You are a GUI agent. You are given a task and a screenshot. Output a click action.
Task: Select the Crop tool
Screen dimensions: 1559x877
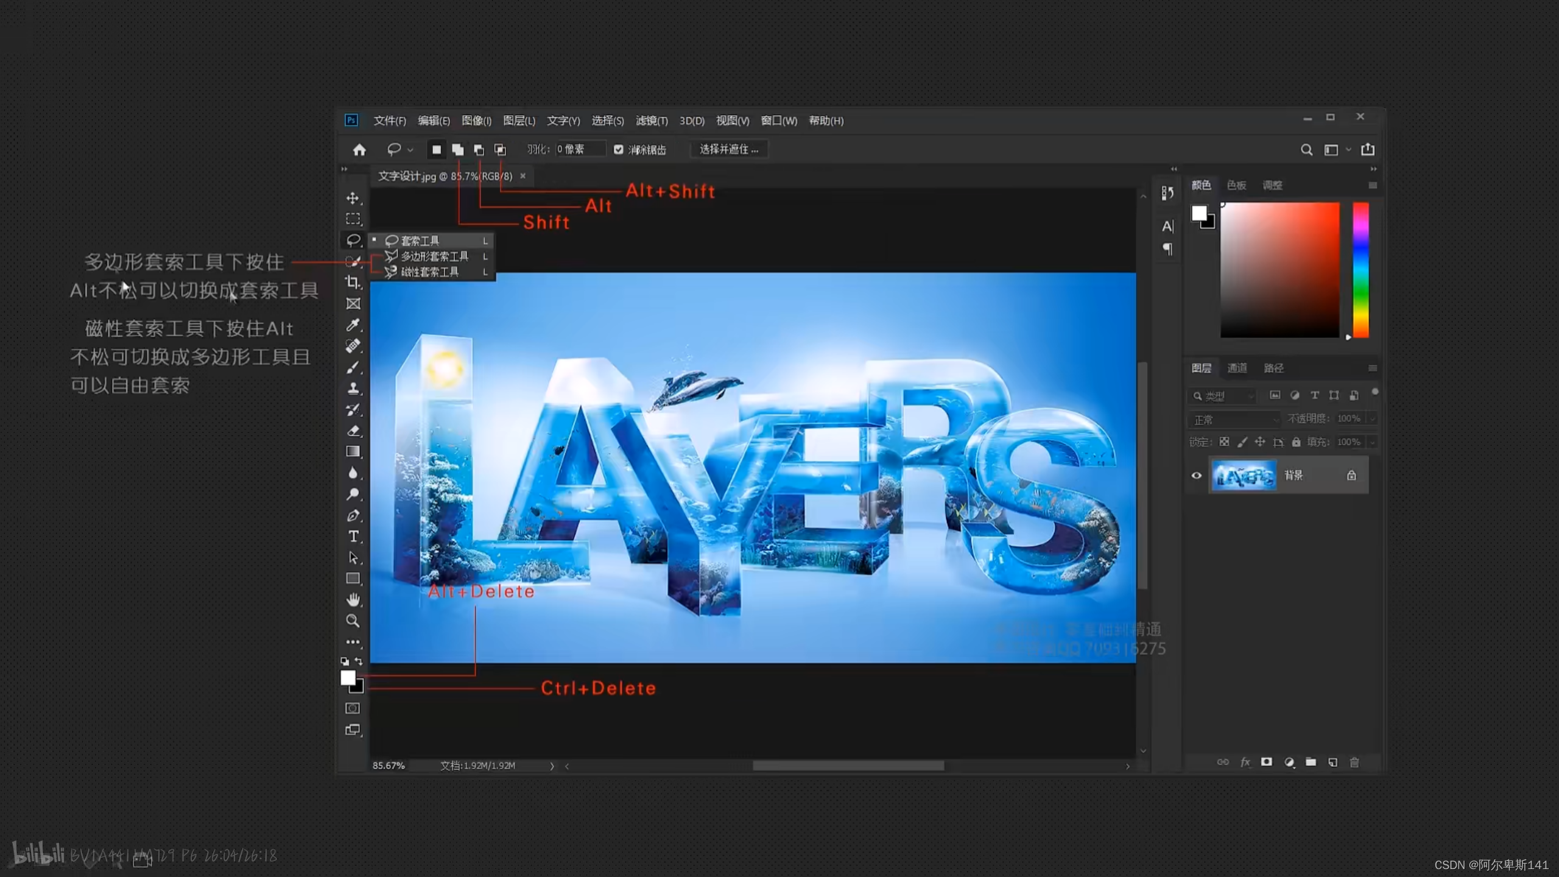pos(353,282)
